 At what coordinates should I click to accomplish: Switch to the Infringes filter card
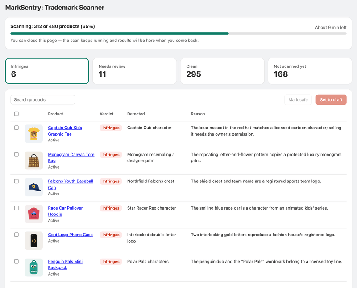coord(47,71)
